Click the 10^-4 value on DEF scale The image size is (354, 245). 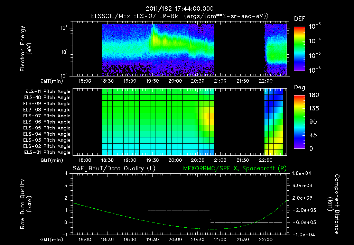pos(315,41)
